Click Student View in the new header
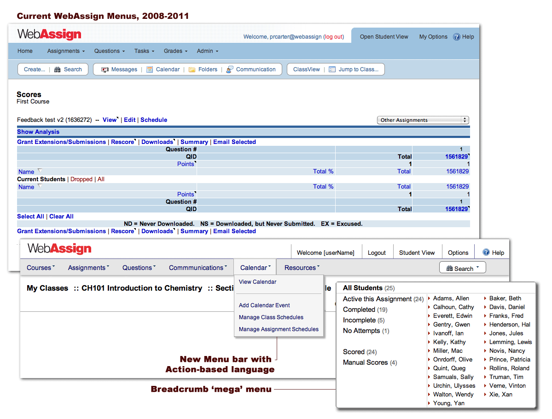 click(417, 253)
